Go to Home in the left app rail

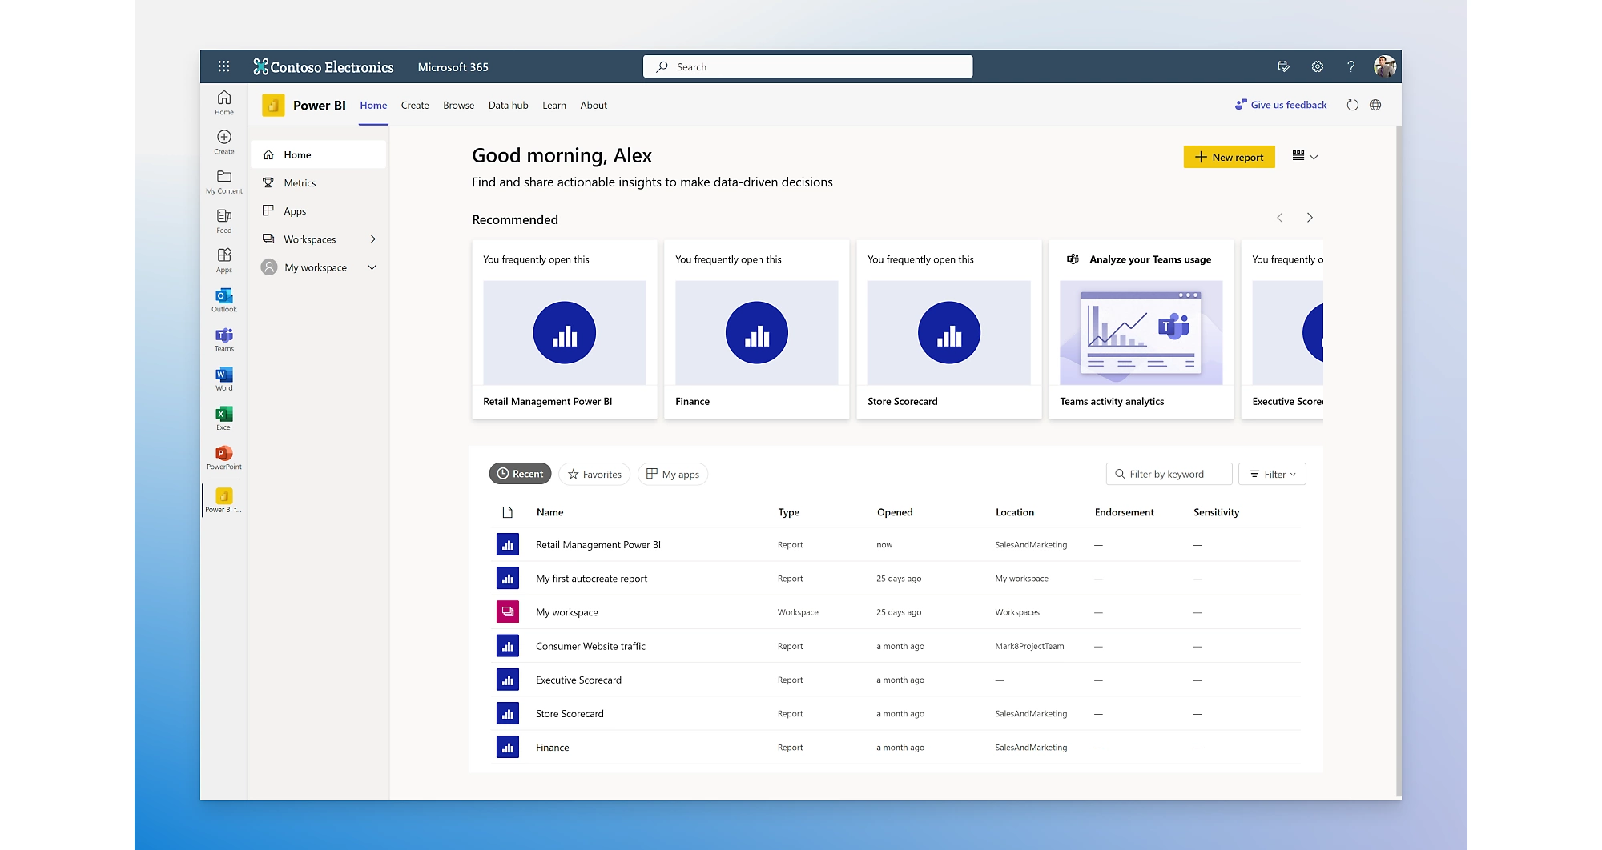point(224,102)
